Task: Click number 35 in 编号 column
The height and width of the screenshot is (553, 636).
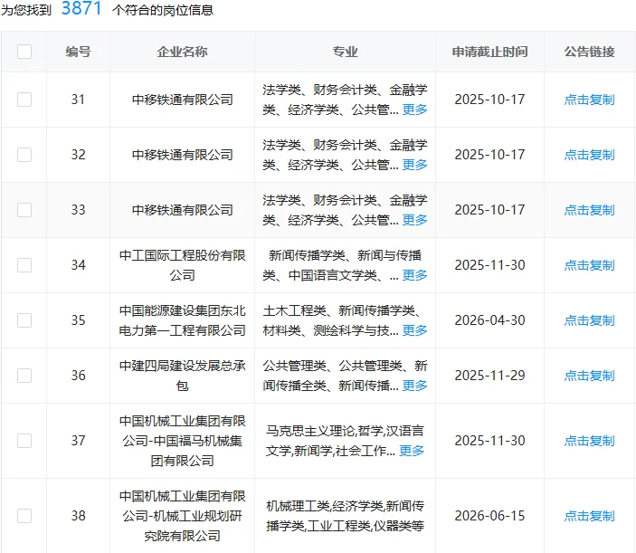Action: coord(79,320)
